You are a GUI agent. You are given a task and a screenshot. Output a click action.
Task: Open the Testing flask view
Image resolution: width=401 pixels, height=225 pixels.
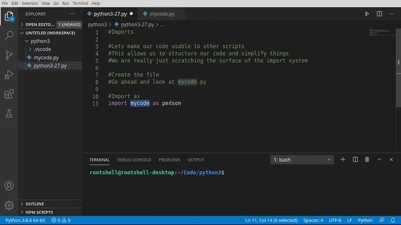pyautogui.click(x=9, y=114)
